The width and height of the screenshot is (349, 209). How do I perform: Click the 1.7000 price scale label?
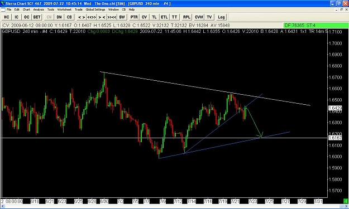[335, 43]
